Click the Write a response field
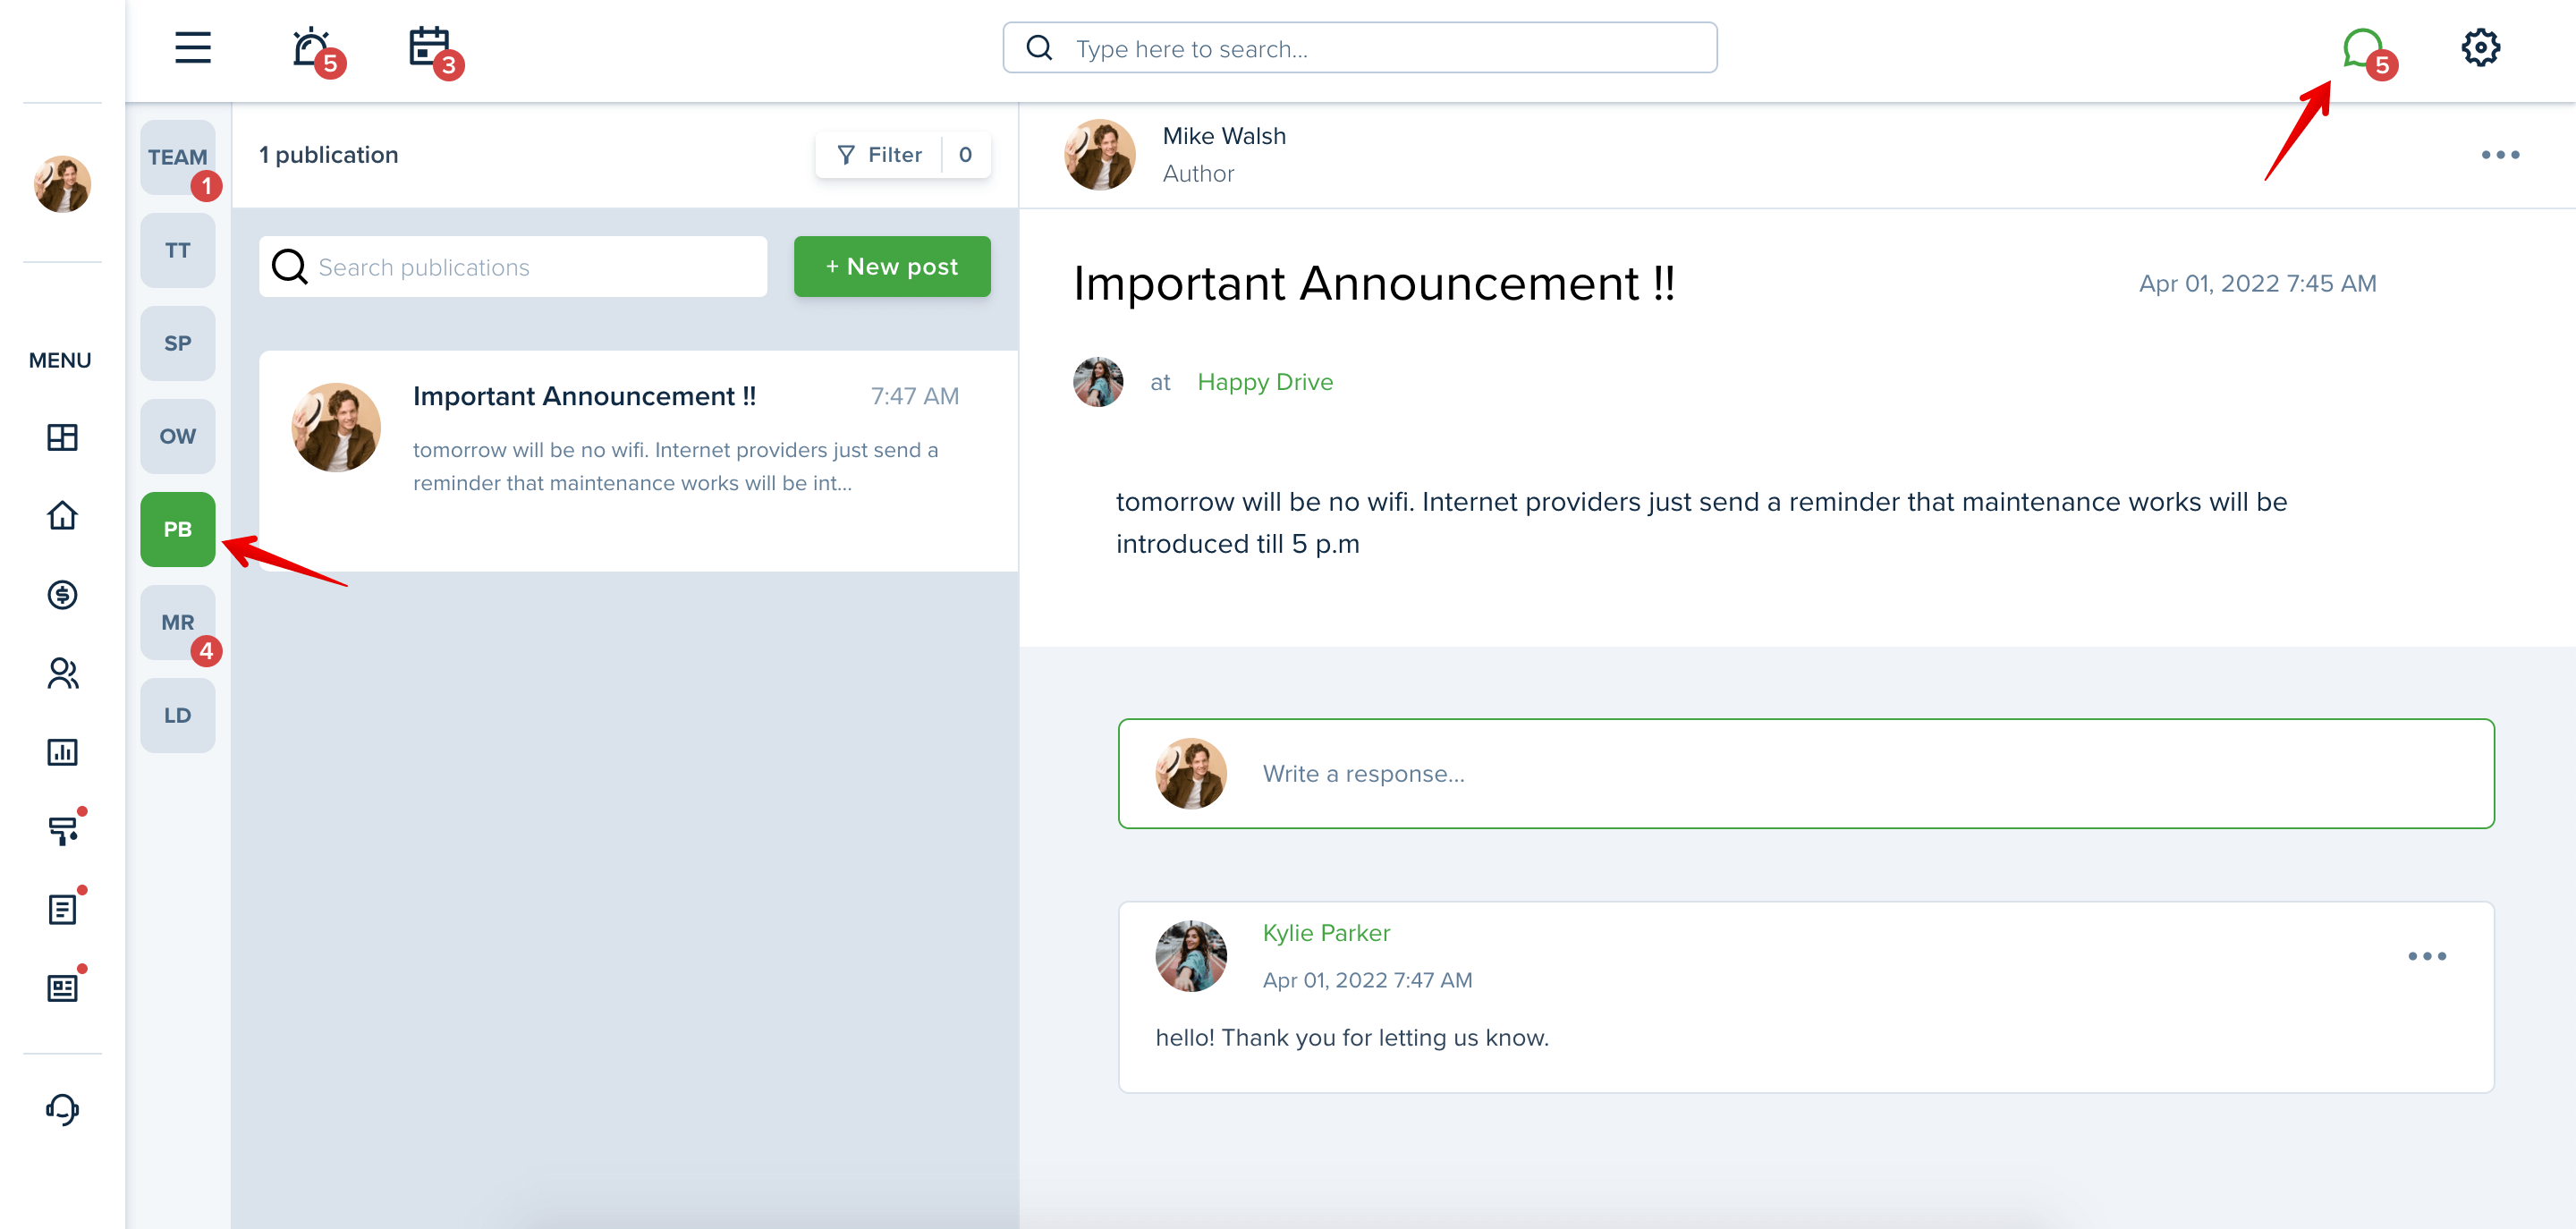2576x1229 pixels. (1806, 773)
